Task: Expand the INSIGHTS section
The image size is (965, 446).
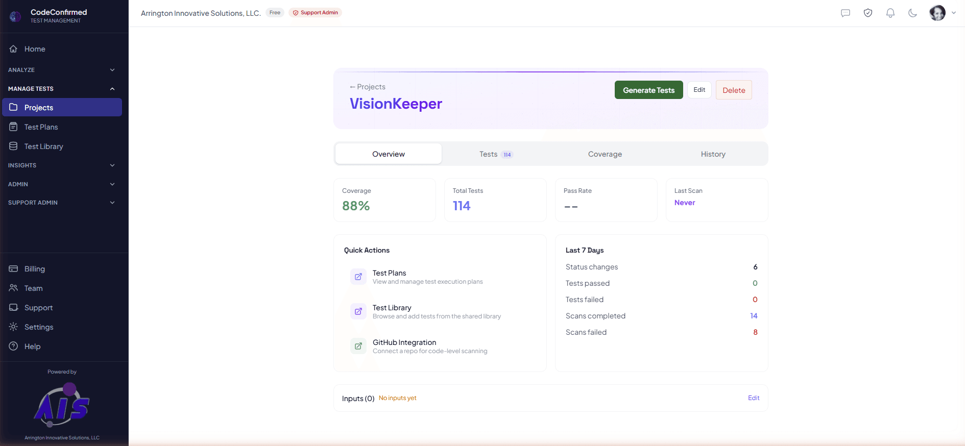Action: [x=61, y=165]
